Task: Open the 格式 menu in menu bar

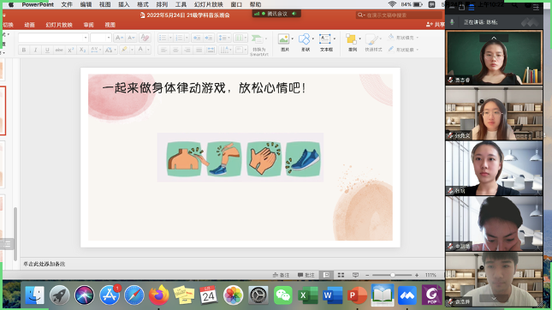Action: point(143,4)
